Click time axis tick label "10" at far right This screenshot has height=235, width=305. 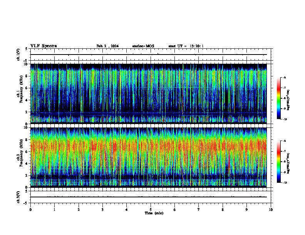coord(271,210)
